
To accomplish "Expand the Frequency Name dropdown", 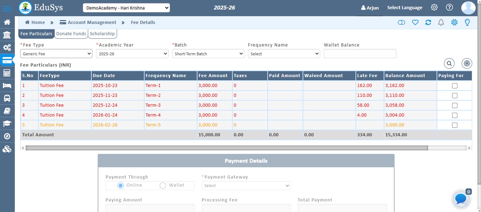I will coord(284,54).
